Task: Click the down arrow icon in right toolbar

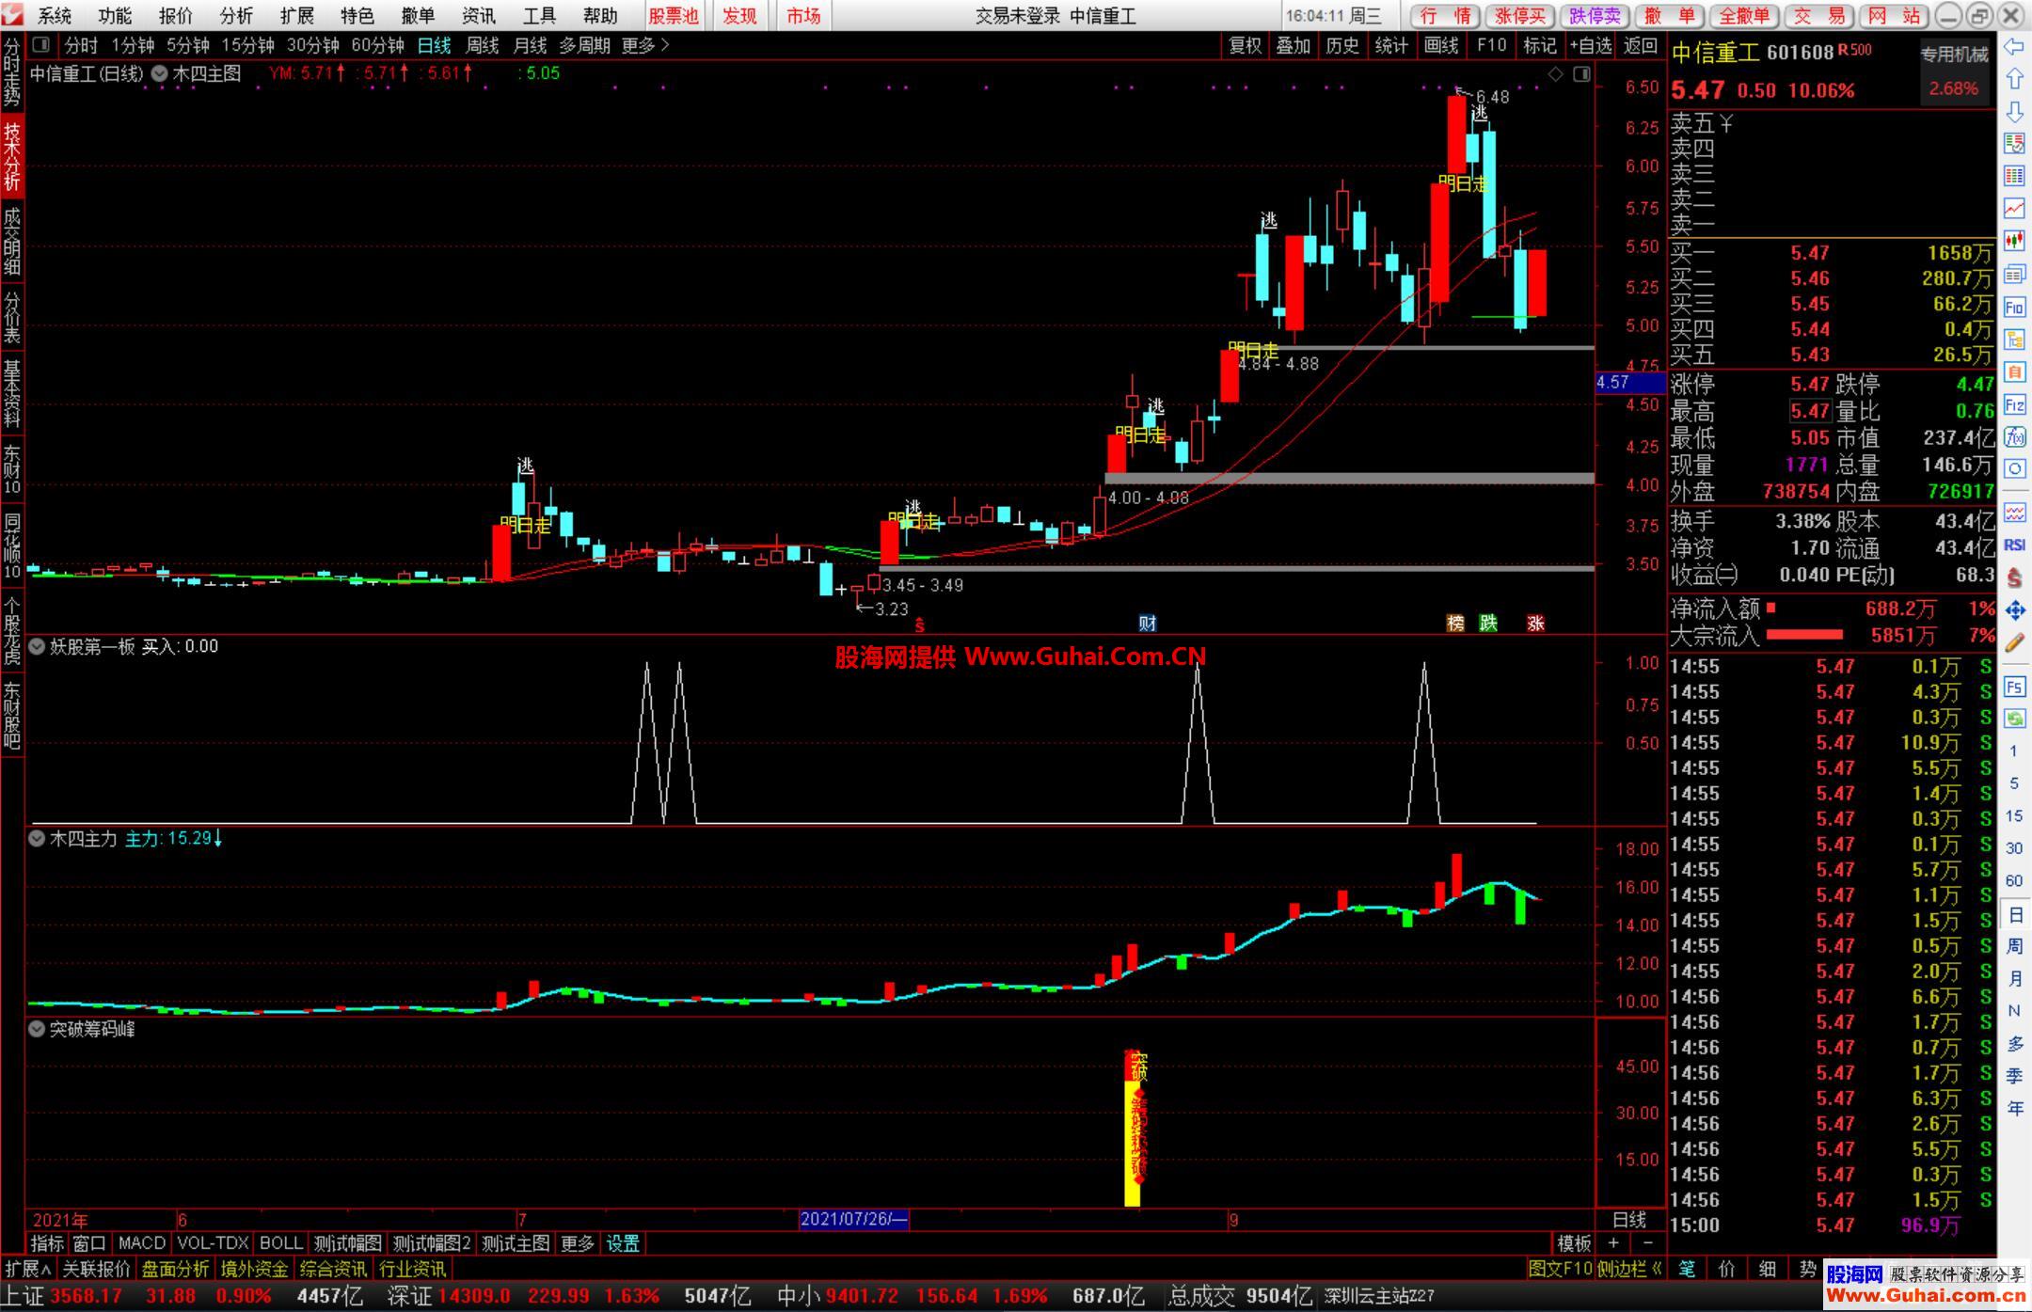Action: click(x=2014, y=112)
